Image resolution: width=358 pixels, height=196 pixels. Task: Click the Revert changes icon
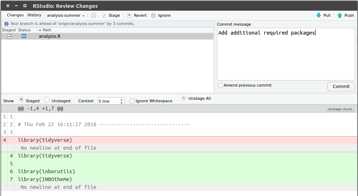click(x=129, y=15)
